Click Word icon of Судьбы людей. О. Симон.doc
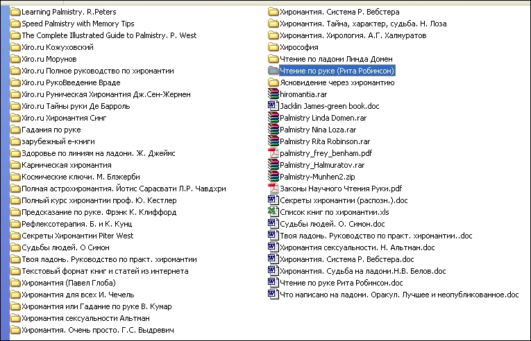 pyautogui.click(x=273, y=224)
